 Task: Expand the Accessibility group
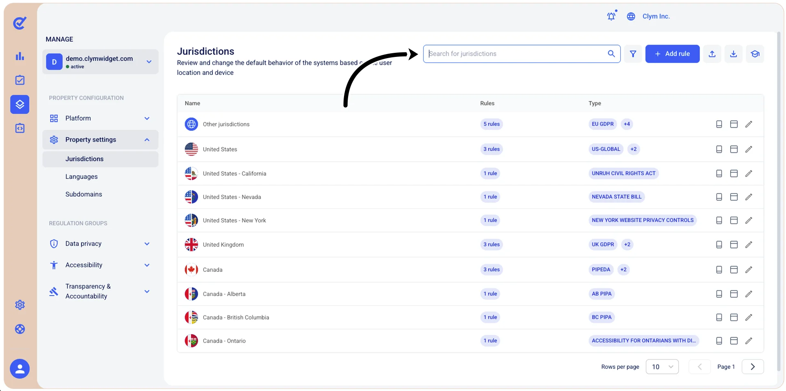click(x=100, y=265)
